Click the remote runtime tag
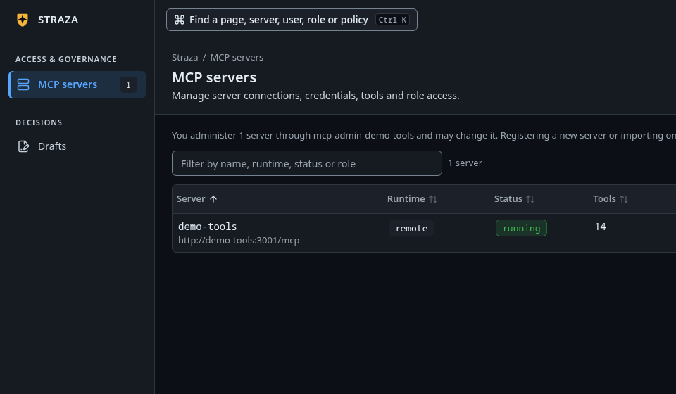Screen dimensions: 676x394 click(411, 228)
